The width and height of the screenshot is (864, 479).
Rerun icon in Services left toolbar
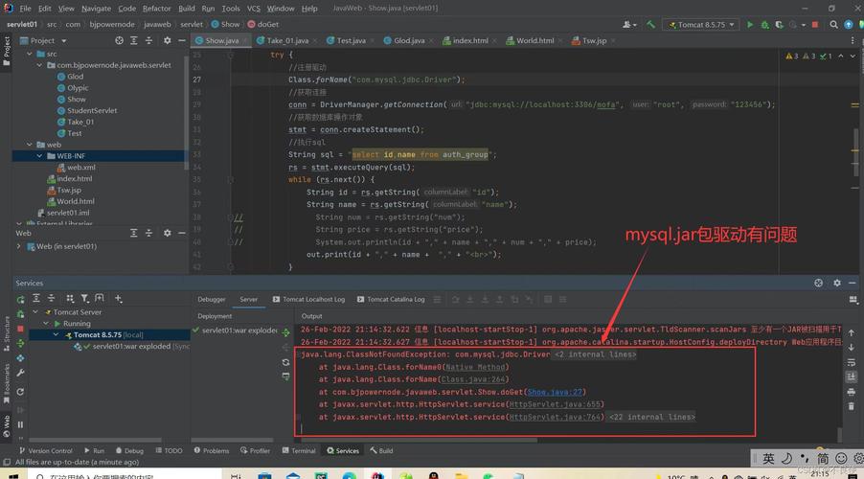(20, 299)
